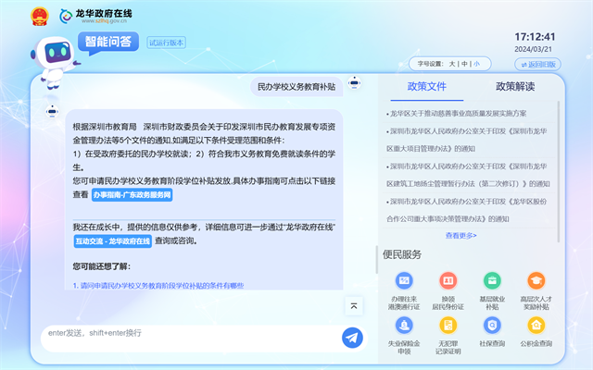Set font size to 中 (medium)
The height and width of the screenshot is (370, 593).
tap(464, 64)
